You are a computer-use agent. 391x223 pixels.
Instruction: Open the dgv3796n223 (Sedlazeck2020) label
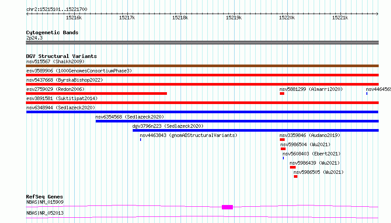(168, 126)
